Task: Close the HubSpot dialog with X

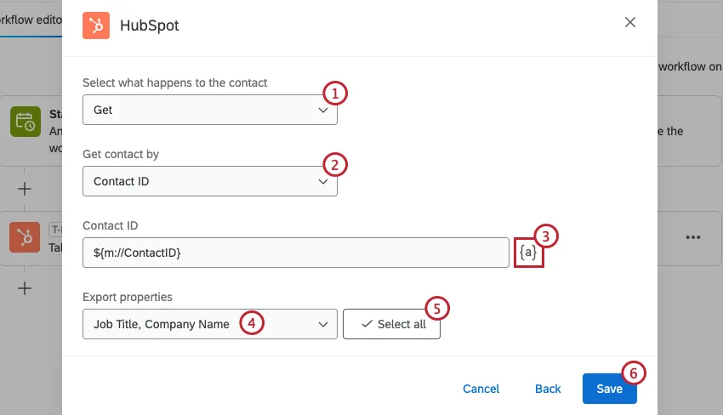Action: pyautogui.click(x=630, y=23)
